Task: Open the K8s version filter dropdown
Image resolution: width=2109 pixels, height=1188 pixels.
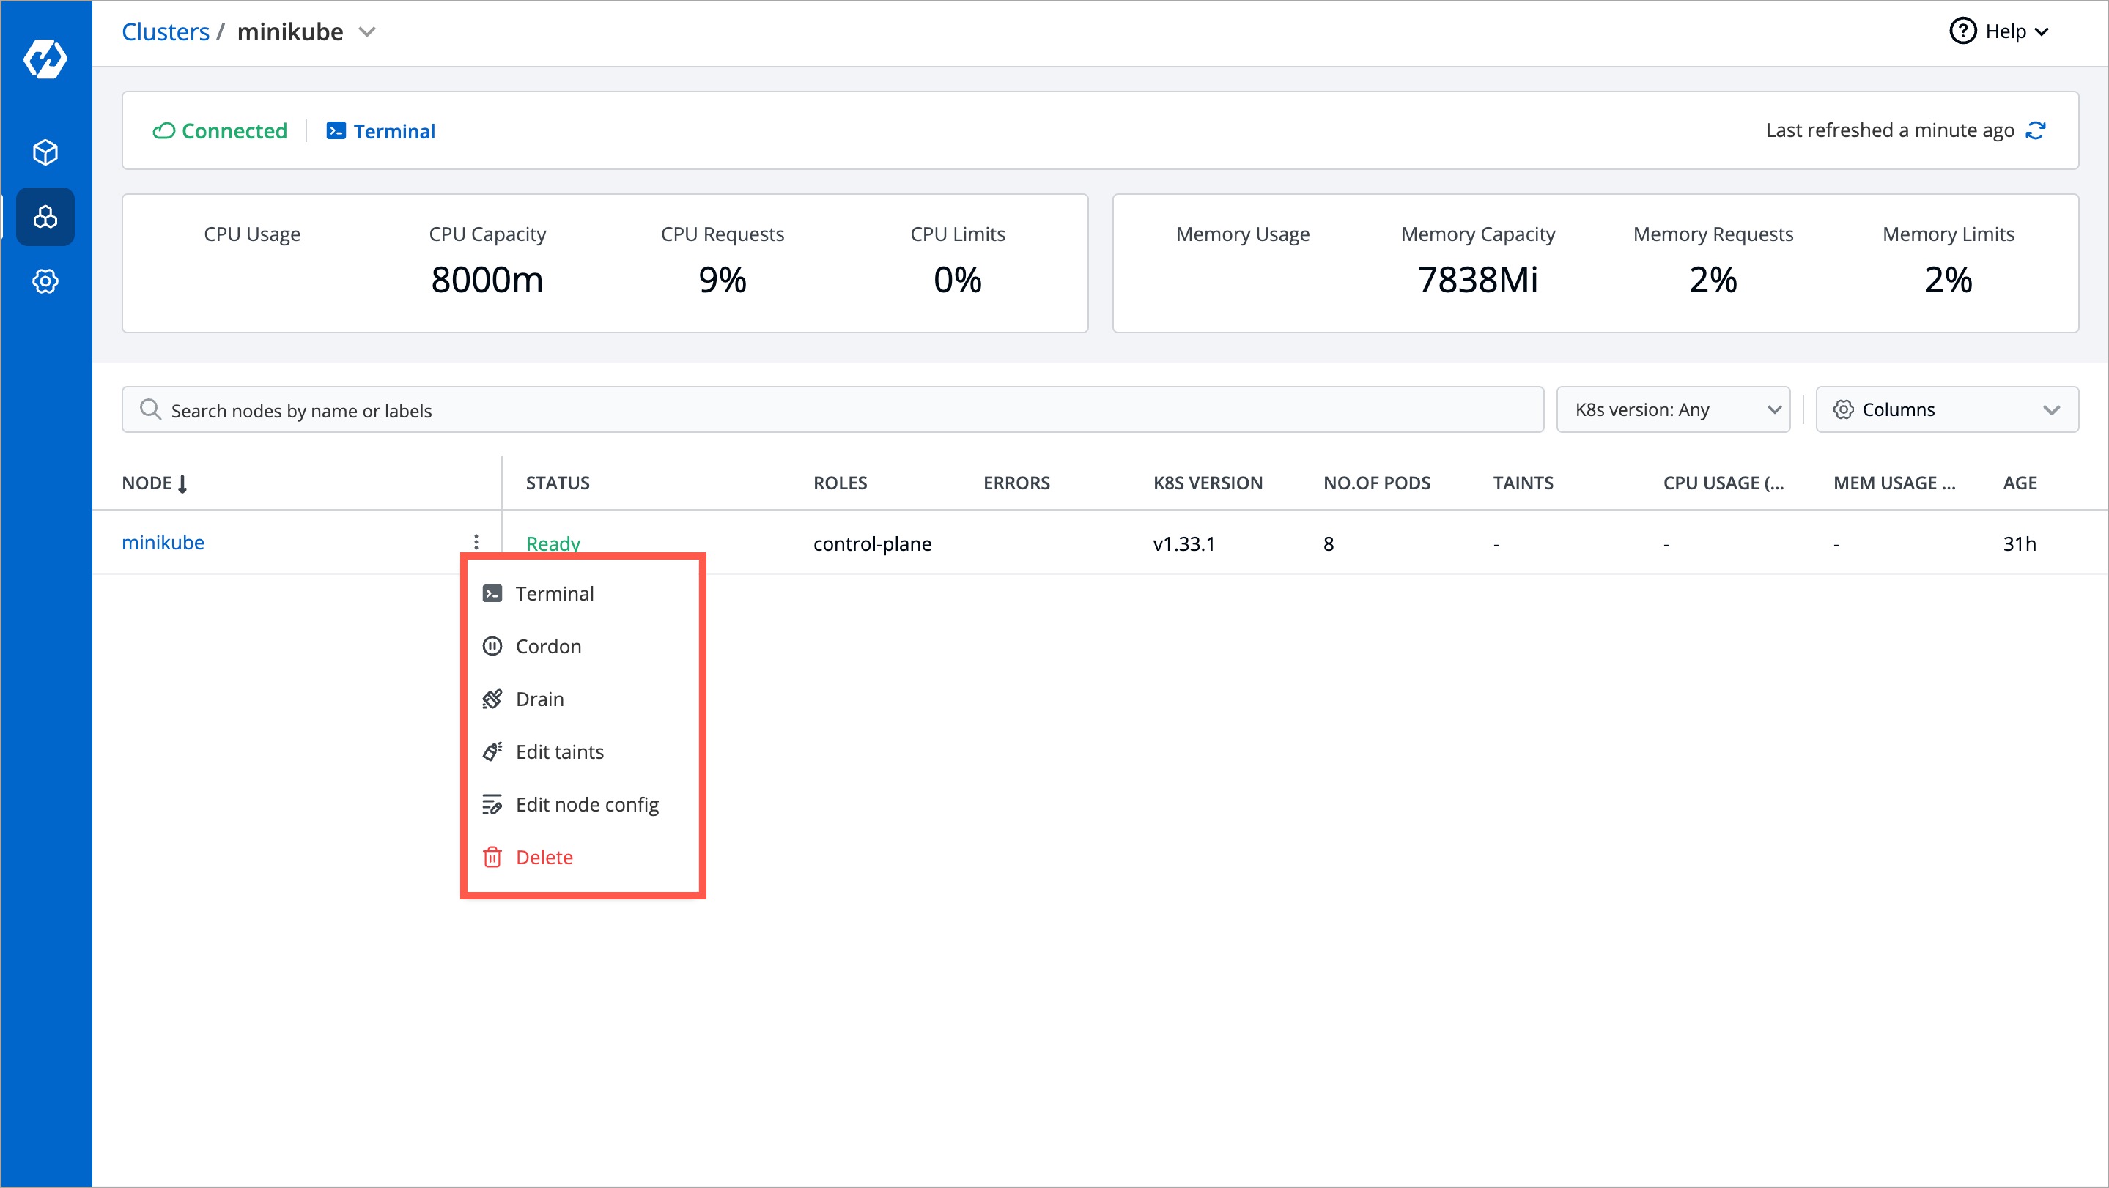Action: coord(1673,410)
